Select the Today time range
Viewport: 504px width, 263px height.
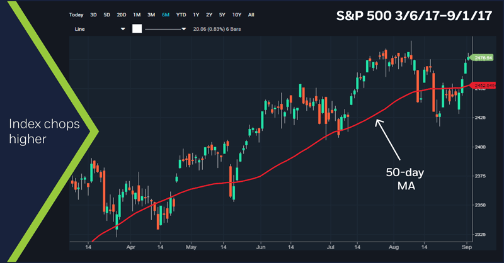[76, 14]
